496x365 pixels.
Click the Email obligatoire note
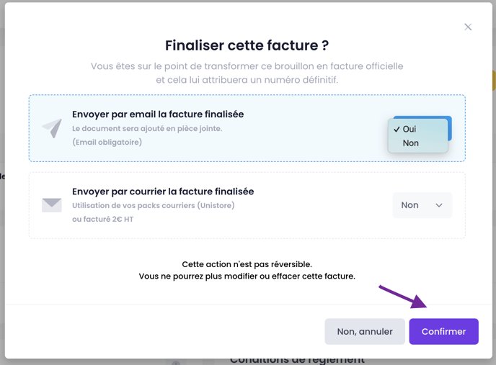tap(107, 143)
